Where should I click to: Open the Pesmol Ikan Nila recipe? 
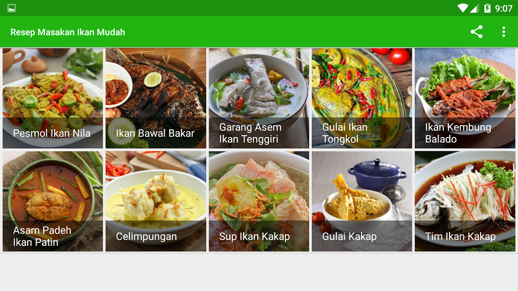(53, 98)
